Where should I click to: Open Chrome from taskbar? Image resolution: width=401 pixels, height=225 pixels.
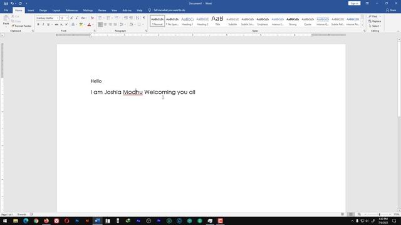pyautogui.click(x=36, y=221)
